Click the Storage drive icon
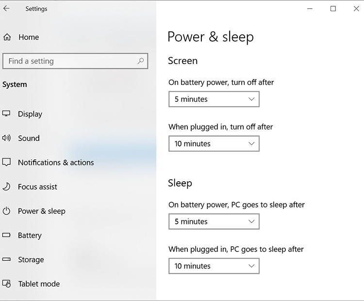Viewport: 364px width, 301px height. [x=6, y=259]
